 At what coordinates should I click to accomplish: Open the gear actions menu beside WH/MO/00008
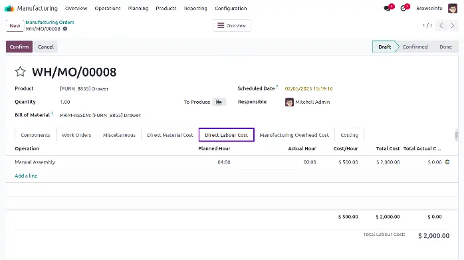(x=65, y=29)
